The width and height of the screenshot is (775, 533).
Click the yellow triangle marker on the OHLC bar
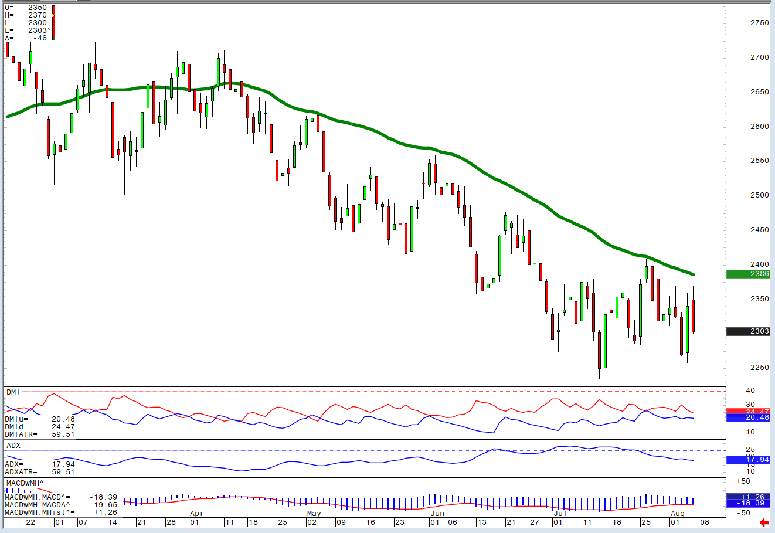pos(53,15)
